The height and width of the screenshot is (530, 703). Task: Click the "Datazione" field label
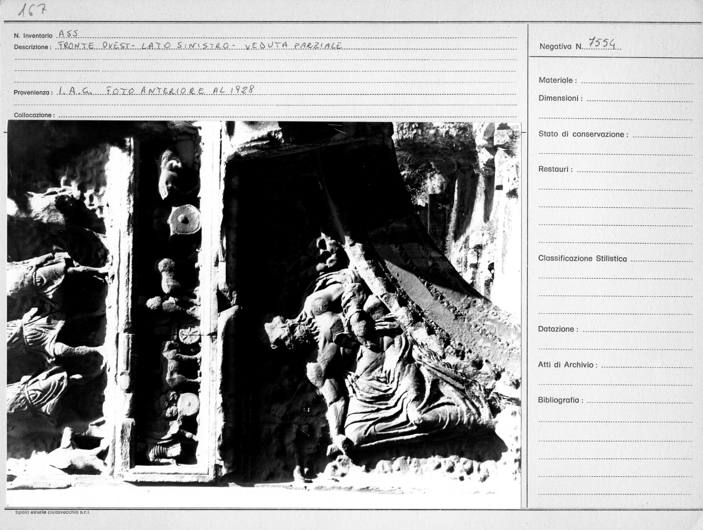coord(558,329)
